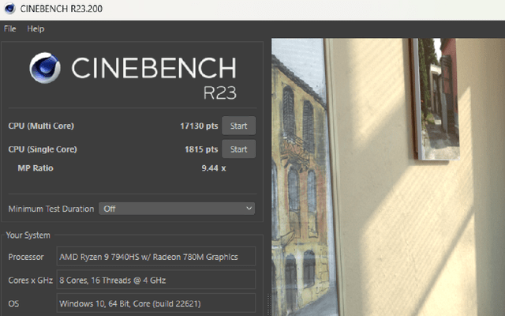Click the Cinebench R23 logo sphere

pos(45,68)
